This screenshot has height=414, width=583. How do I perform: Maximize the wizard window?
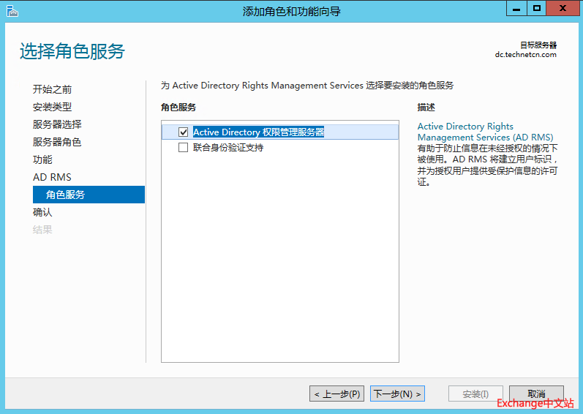pyautogui.click(x=538, y=8)
